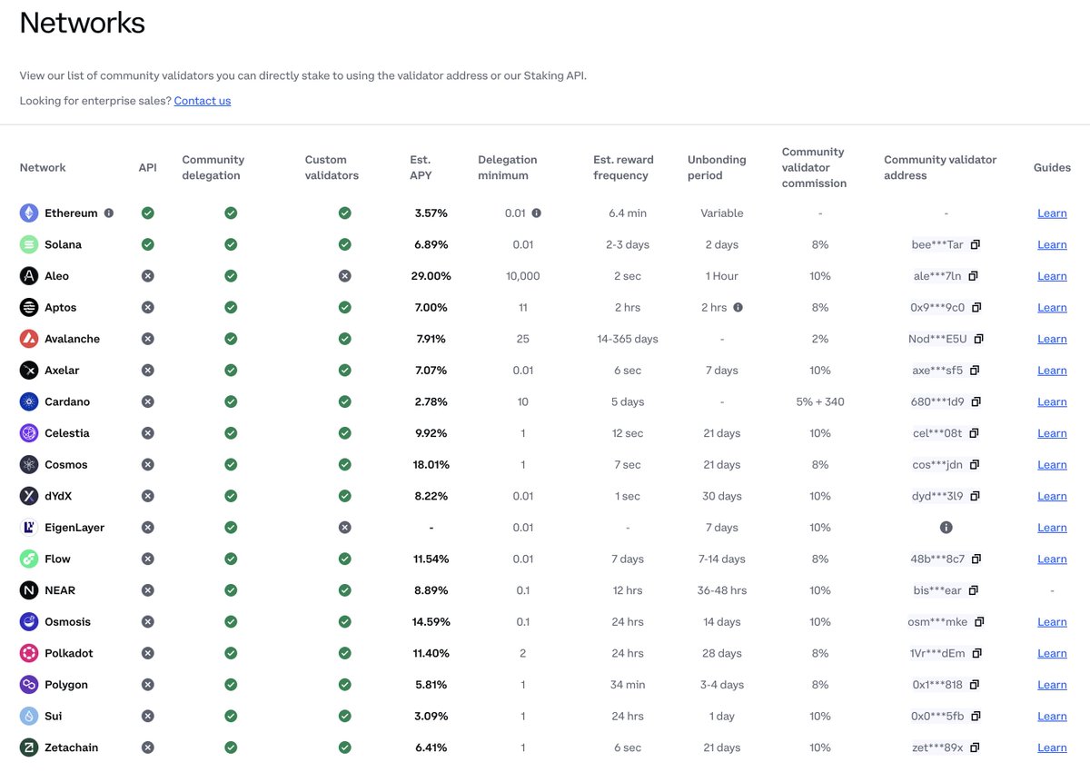Image resolution: width=1090 pixels, height=782 pixels.
Task: Click the Polygon network logo icon
Action: point(29,685)
